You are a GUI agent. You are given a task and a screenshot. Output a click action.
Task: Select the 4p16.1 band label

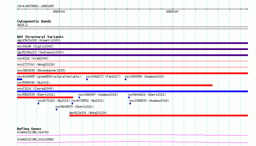[22, 25]
